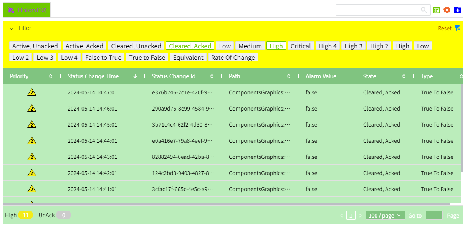Viewport: 465px width, 226px height.
Task: Focus the Go to page input
Action: [x=434, y=216]
